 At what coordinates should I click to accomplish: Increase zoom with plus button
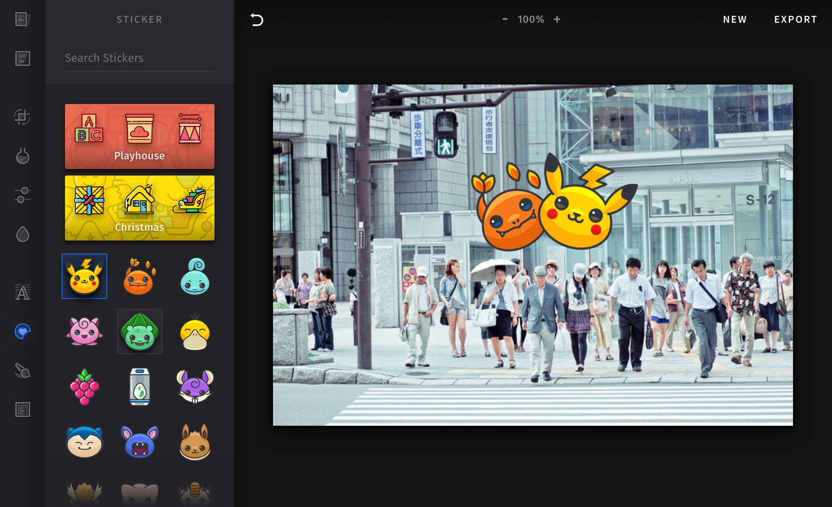pyautogui.click(x=557, y=19)
